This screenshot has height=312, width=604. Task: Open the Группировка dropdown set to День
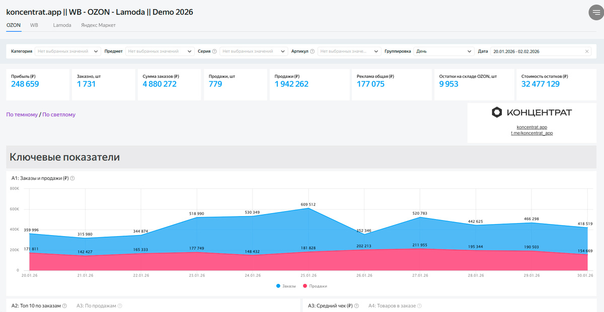tap(444, 51)
